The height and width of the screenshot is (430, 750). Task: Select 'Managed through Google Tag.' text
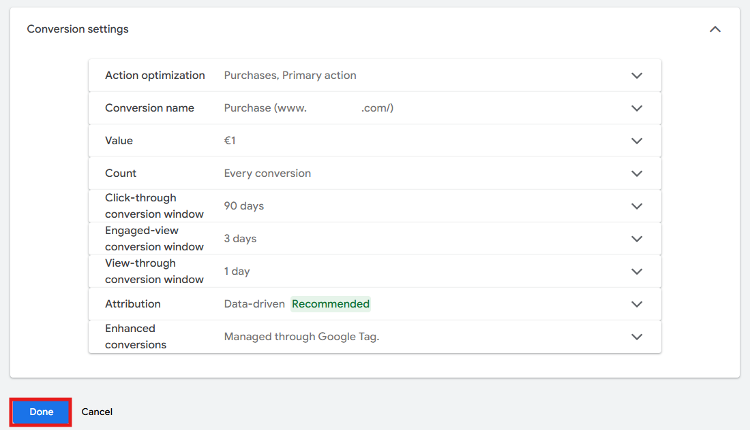tap(301, 337)
